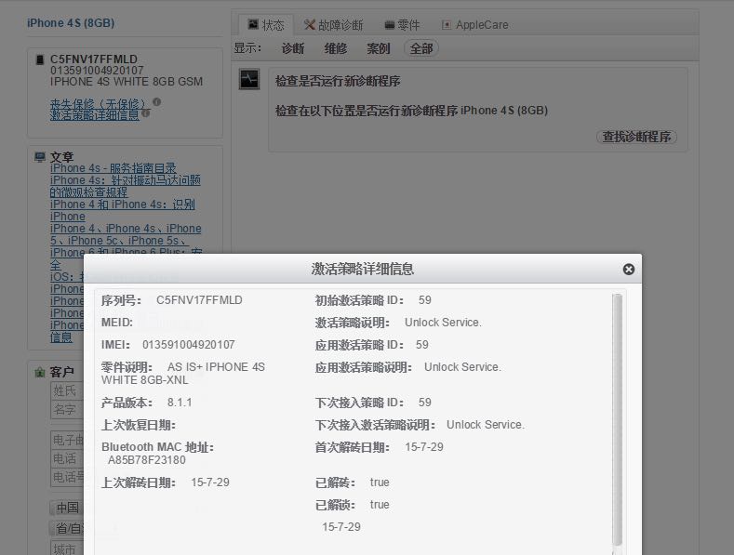Open the 针对振动马达问题的微观检查规程 article

point(125,186)
